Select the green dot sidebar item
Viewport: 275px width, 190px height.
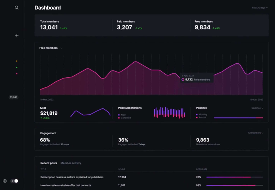click(16, 67)
